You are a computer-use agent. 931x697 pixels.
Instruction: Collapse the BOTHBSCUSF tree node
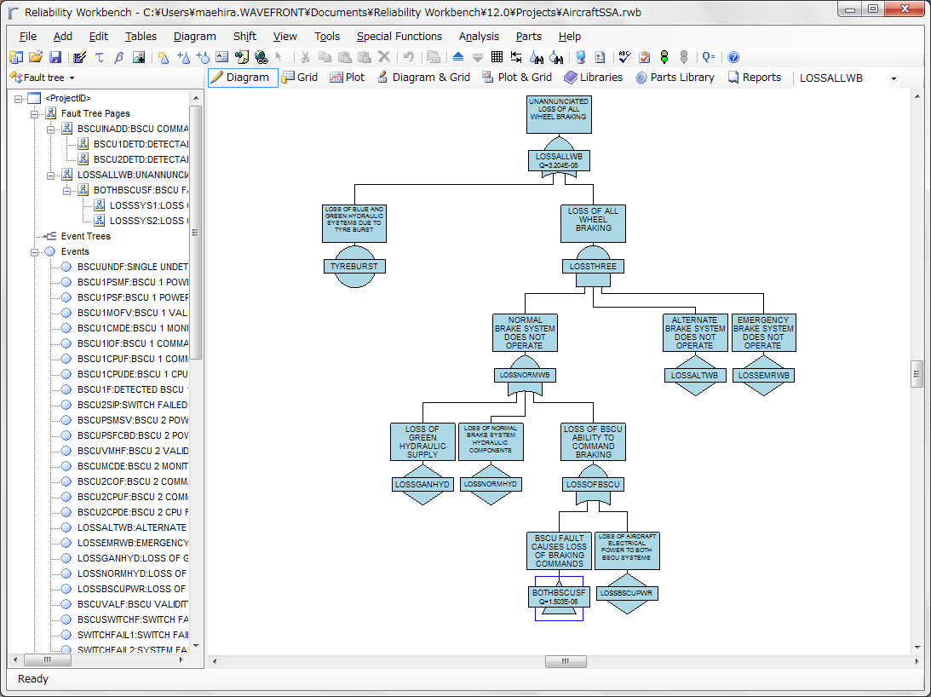(67, 191)
